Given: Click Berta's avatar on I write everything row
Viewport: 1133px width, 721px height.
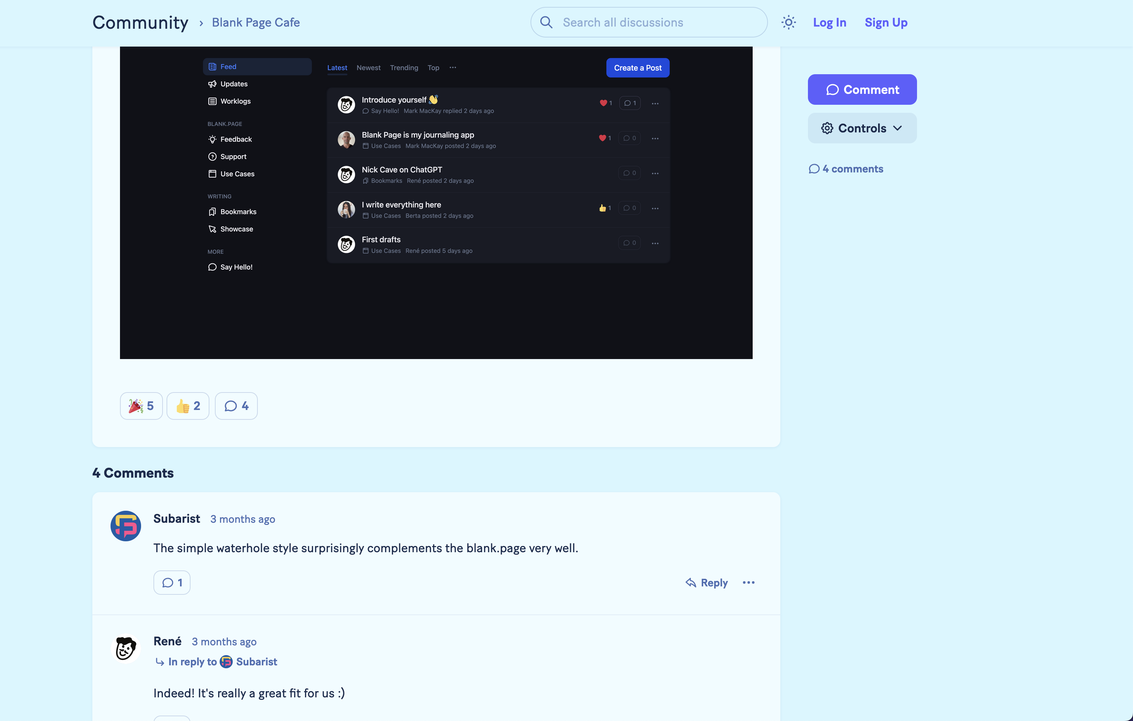Looking at the screenshot, I should tap(346, 210).
